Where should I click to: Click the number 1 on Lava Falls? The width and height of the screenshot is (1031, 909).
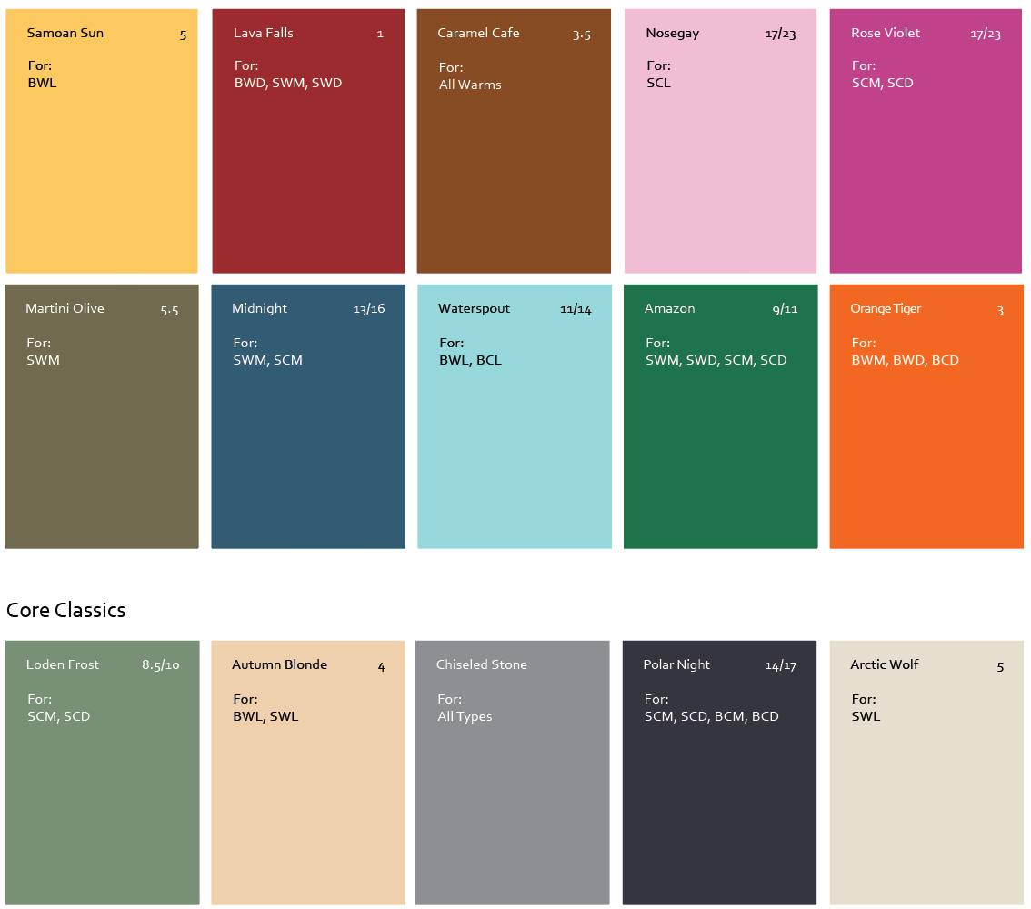click(380, 35)
